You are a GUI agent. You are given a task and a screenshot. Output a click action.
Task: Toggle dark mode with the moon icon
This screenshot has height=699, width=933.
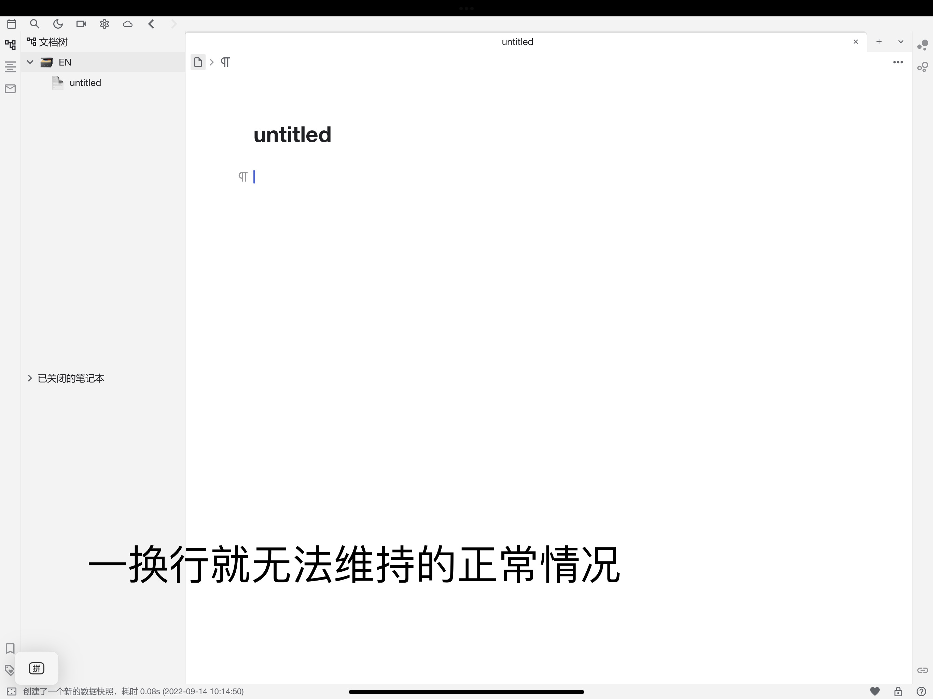58,24
